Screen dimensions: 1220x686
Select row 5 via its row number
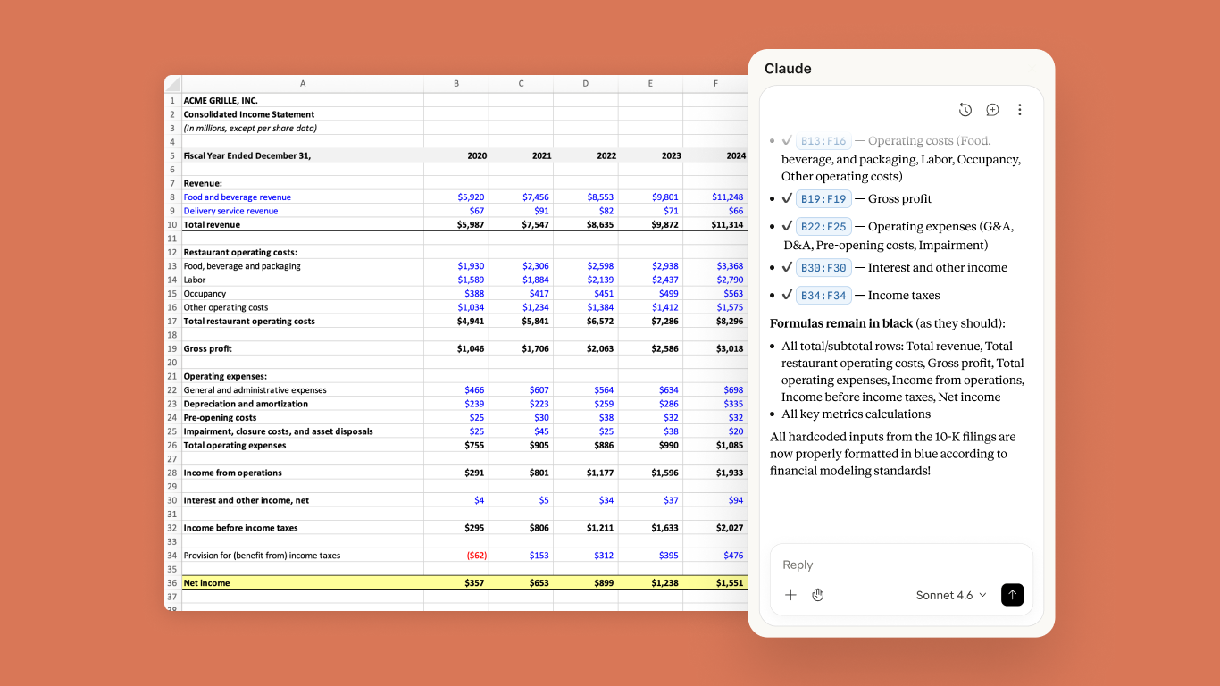172,155
